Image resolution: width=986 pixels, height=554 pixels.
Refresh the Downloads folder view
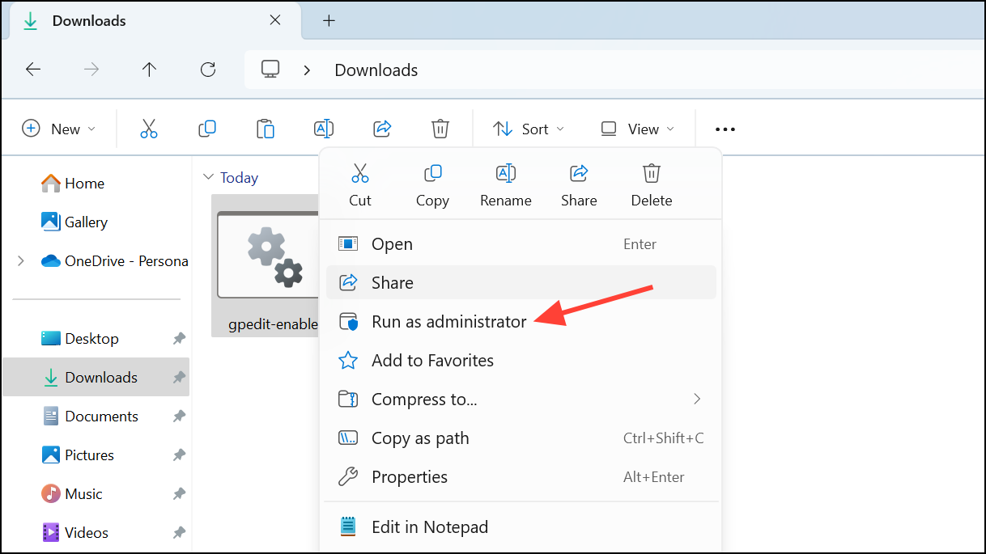207,70
